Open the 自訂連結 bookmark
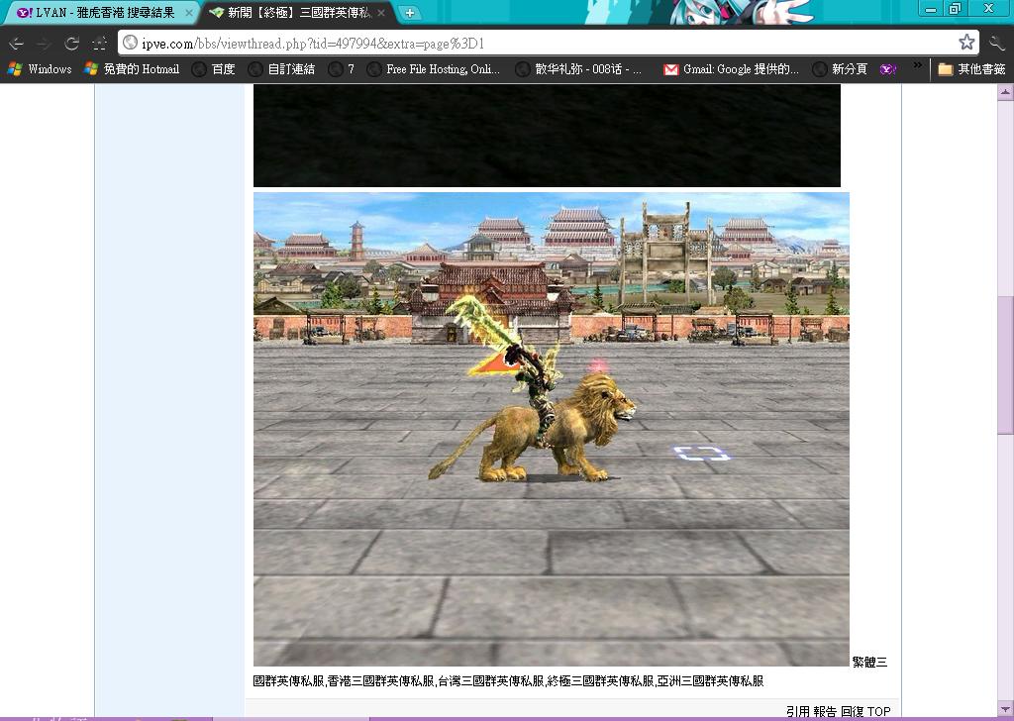 pyautogui.click(x=282, y=68)
